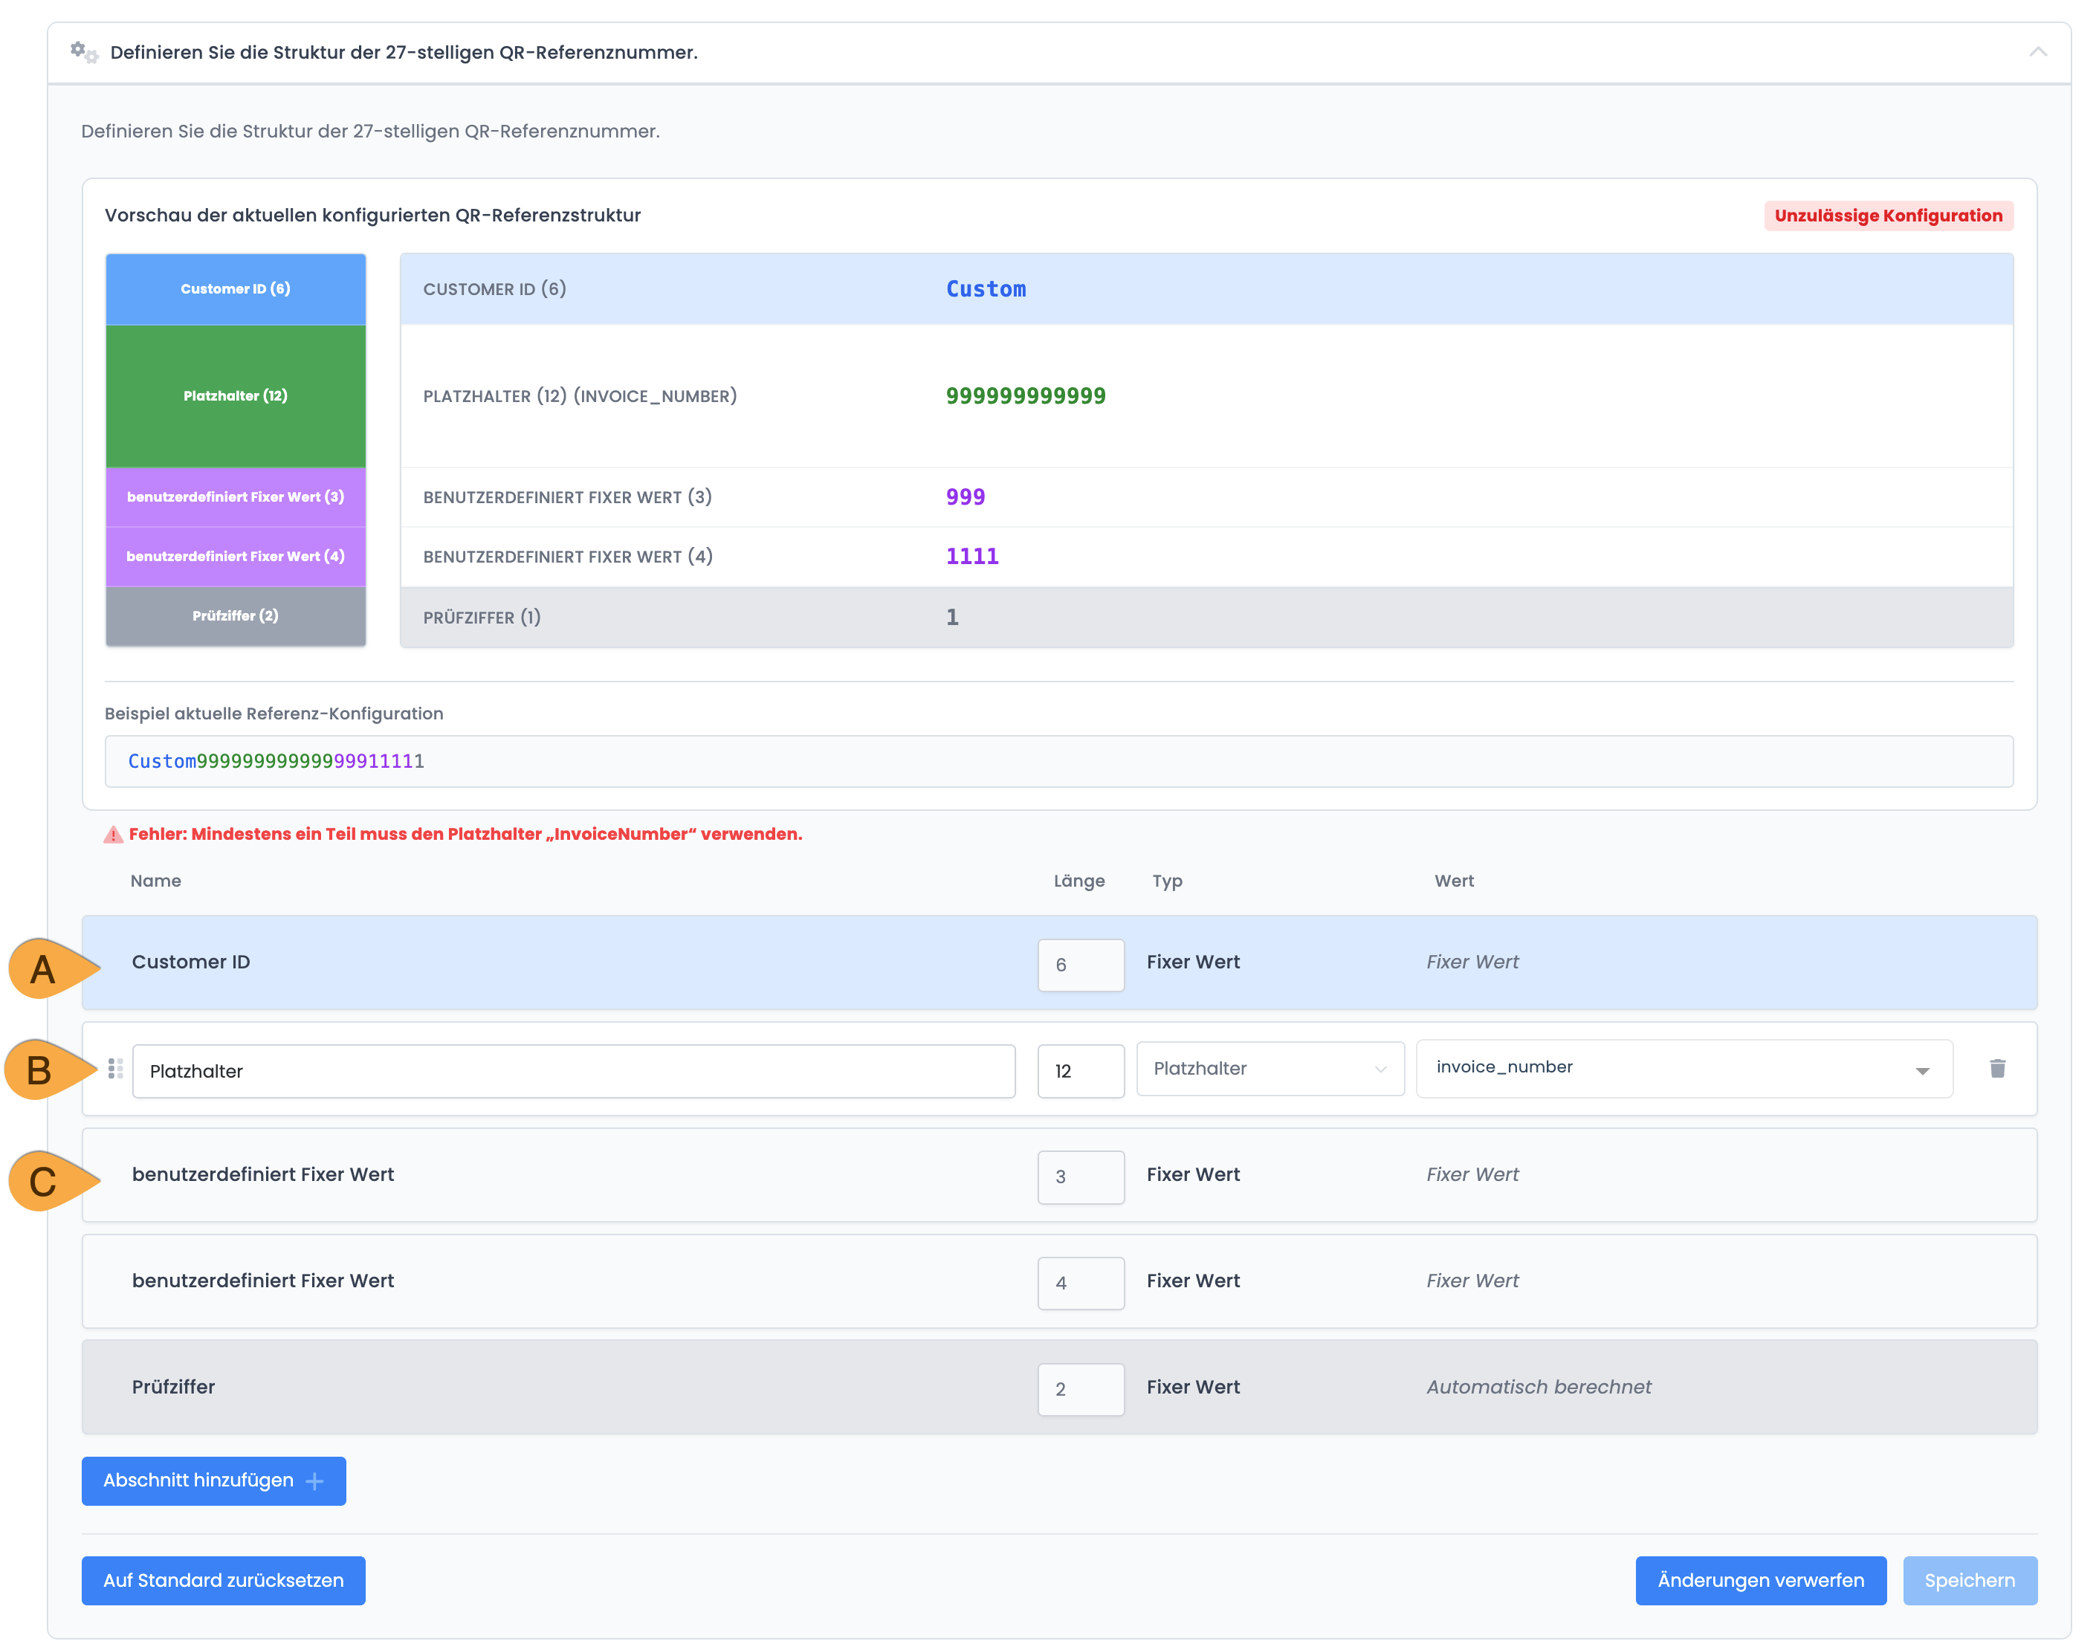Viewport: 2099px width, 1644px height.
Task: Click the orange marker labeled B
Action: pos(40,1069)
